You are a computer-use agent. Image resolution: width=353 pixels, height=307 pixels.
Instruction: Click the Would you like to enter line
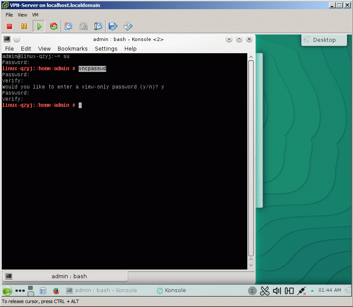83,87
